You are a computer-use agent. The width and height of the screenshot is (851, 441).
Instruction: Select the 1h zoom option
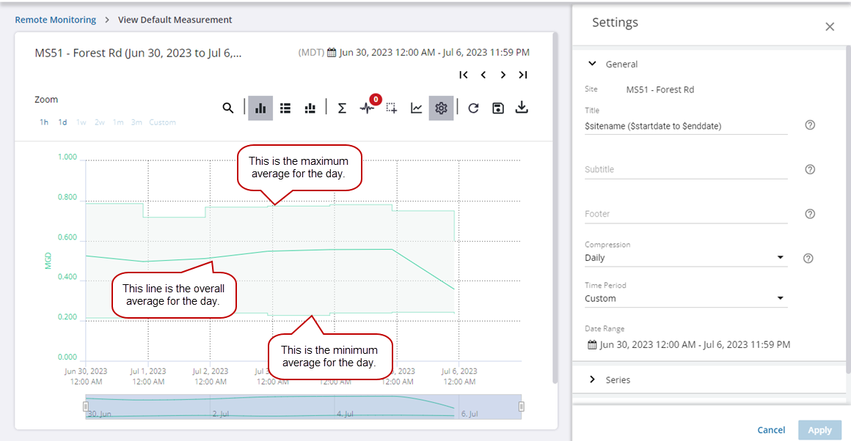pyautogui.click(x=44, y=122)
